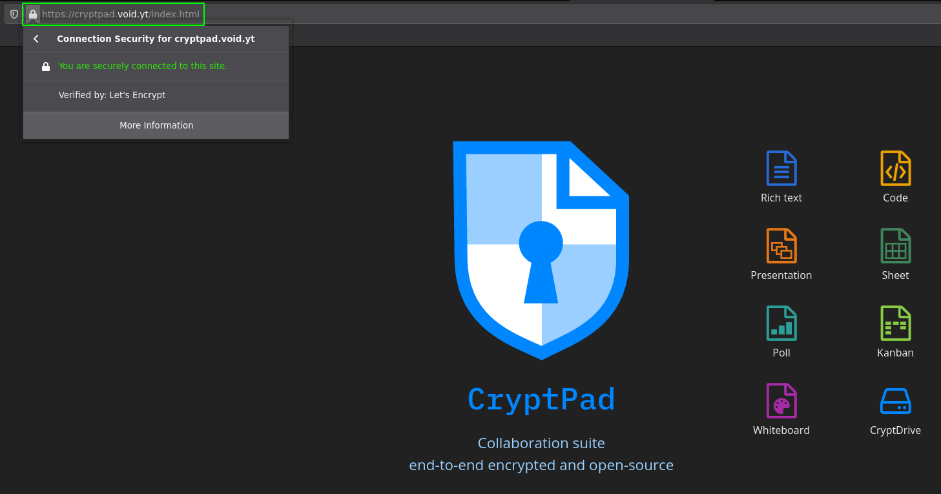Viewport: 941px width, 494px height.
Task: Open the Rich text pad icon
Action: [781, 169]
